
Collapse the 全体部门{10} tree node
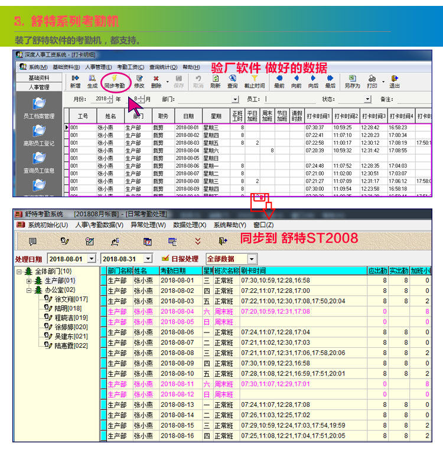(x=19, y=272)
